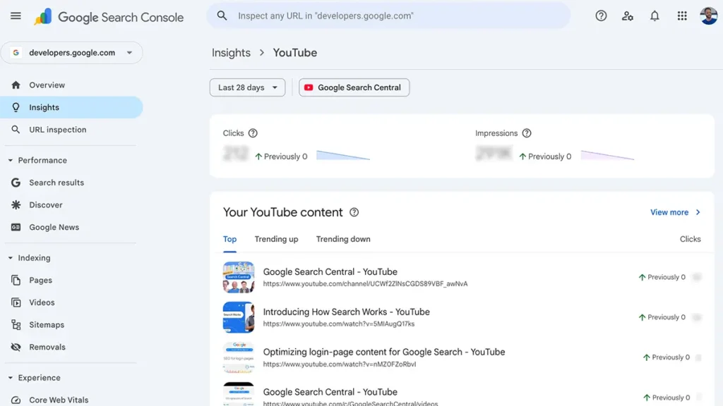
Task: Click the user profile avatar
Action: (x=708, y=16)
